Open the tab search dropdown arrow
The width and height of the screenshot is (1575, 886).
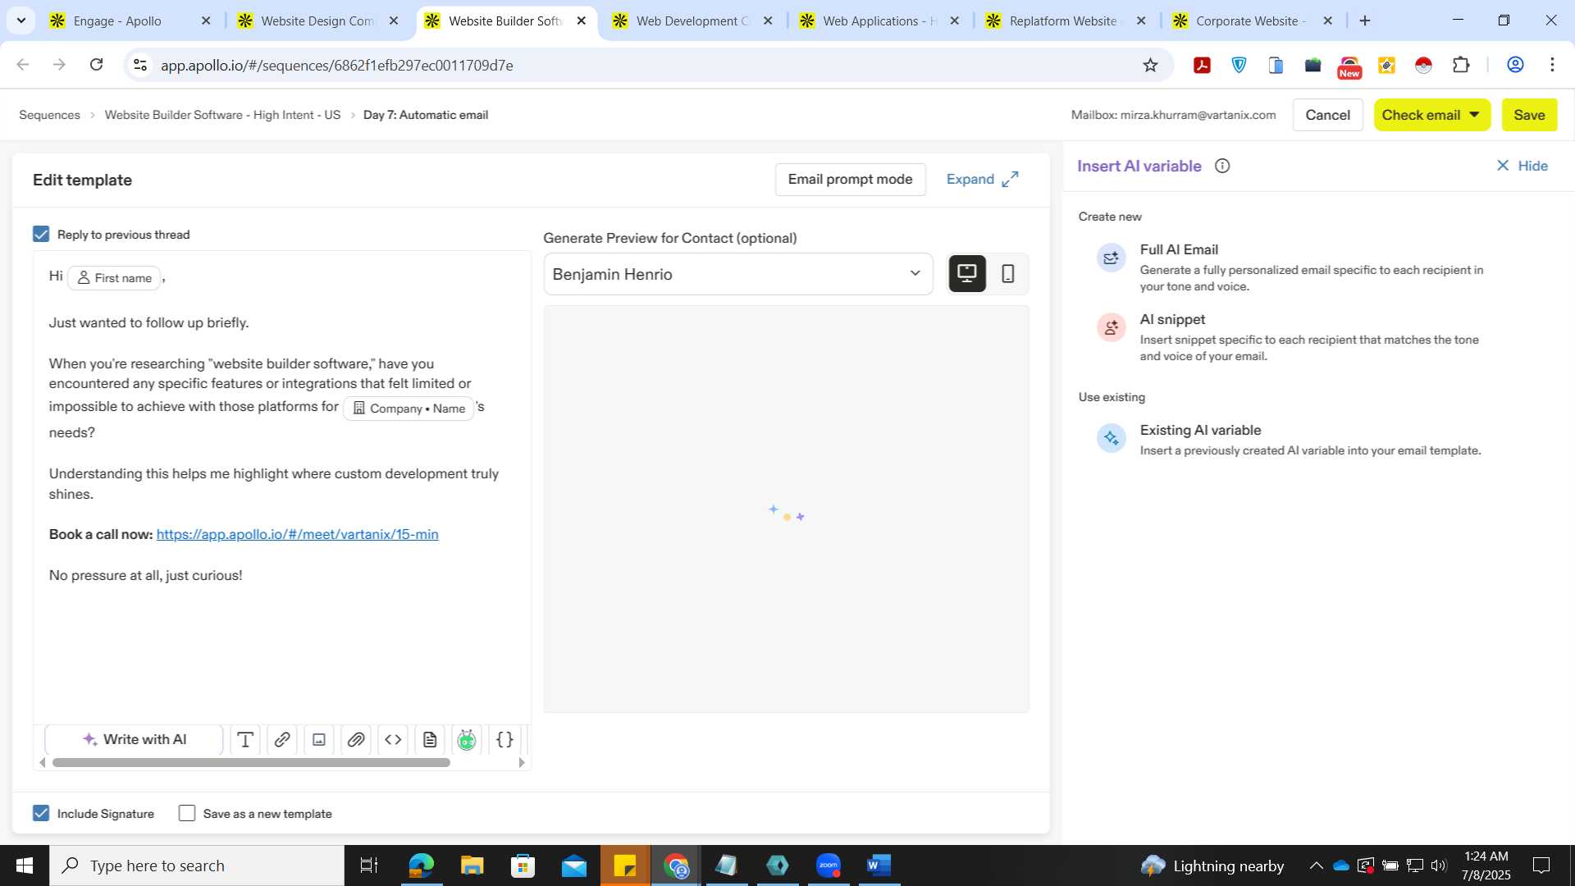point(21,21)
